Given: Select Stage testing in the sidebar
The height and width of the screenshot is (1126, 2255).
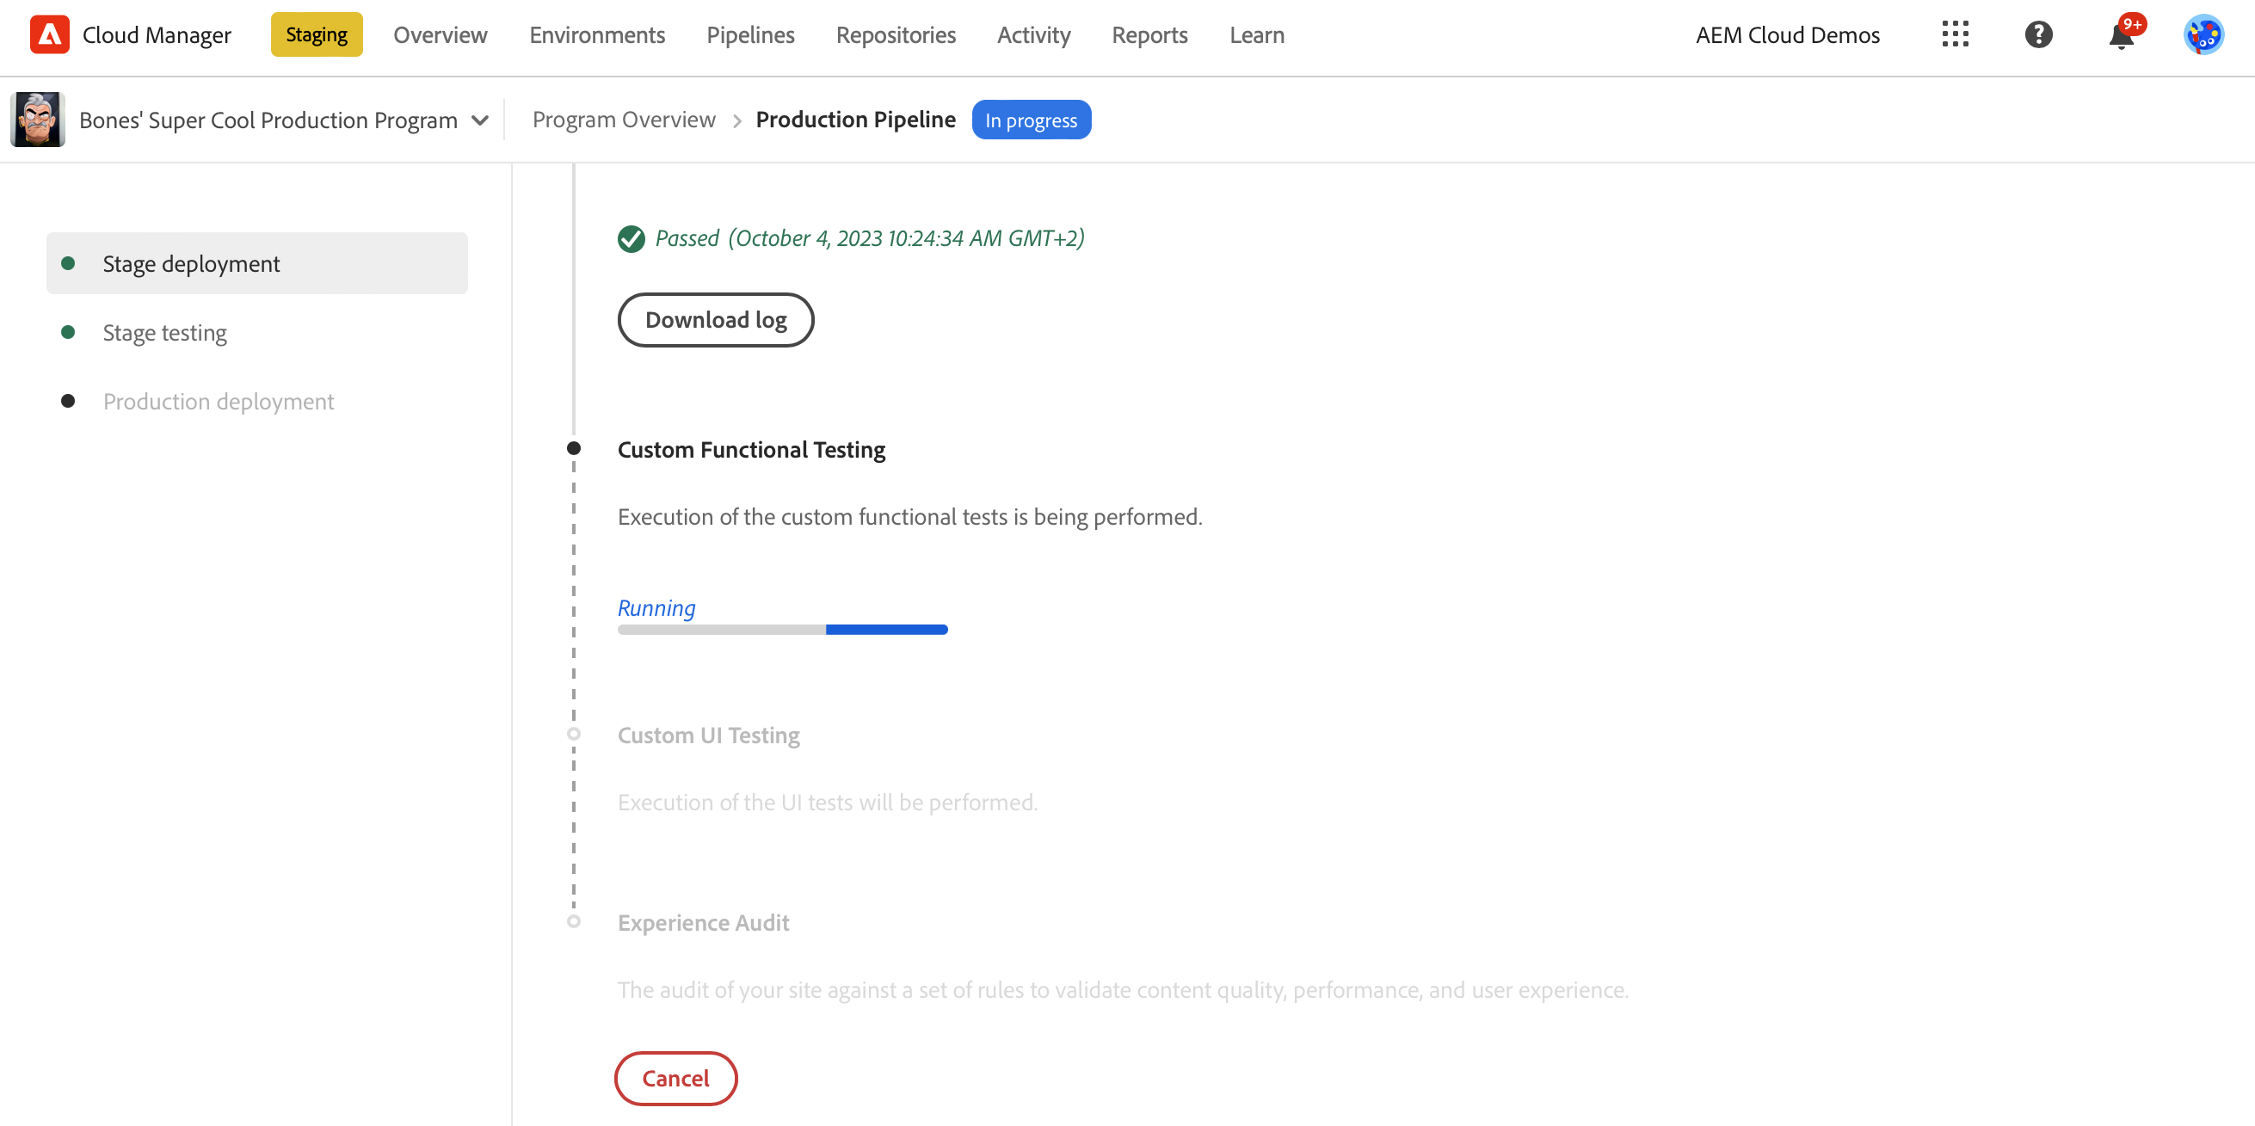Looking at the screenshot, I should 164,332.
